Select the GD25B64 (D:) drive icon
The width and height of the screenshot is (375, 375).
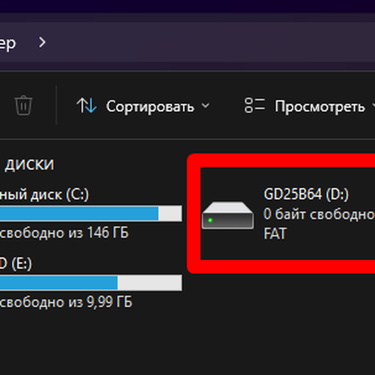coord(227,216)
